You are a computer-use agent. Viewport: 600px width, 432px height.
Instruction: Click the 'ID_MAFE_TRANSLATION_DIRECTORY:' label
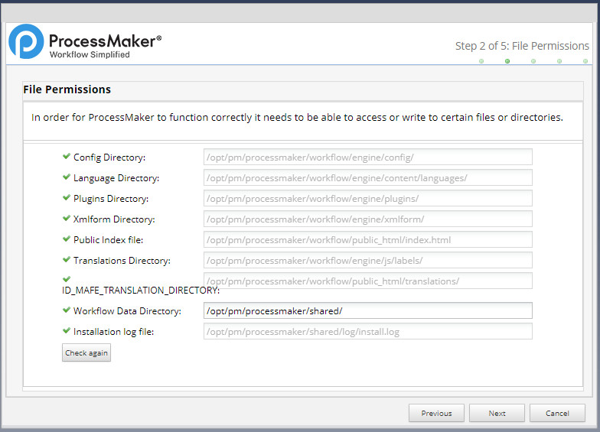(141, 291)
